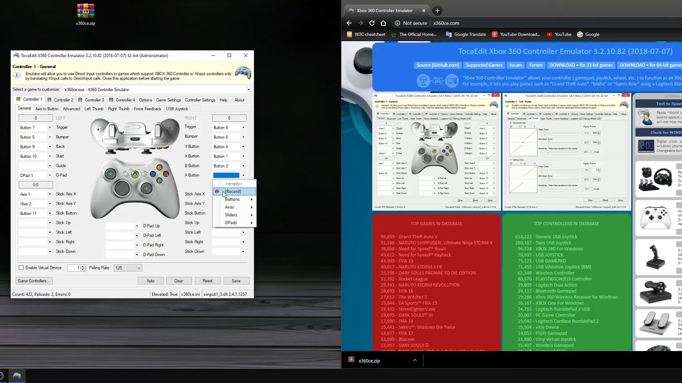Click the Reset button
Screen dimensions: 682x383
[207, 281]
